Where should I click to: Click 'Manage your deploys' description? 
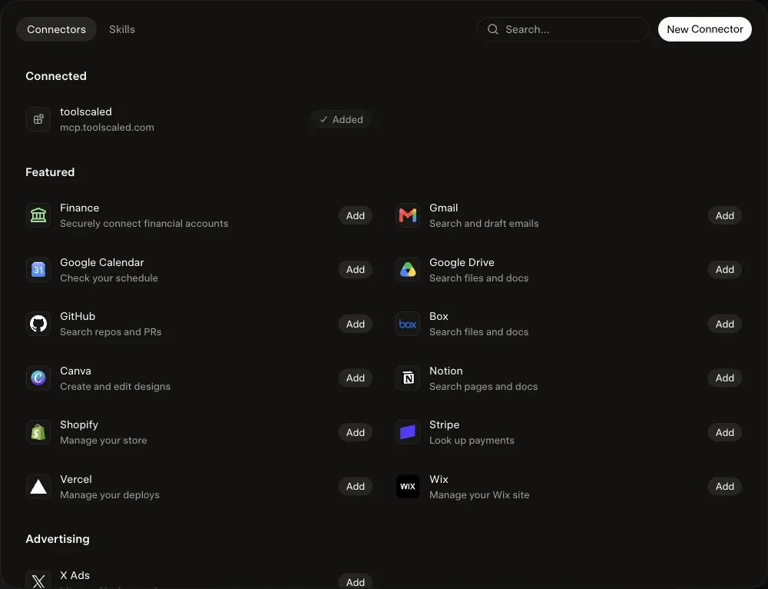[110, 495]
